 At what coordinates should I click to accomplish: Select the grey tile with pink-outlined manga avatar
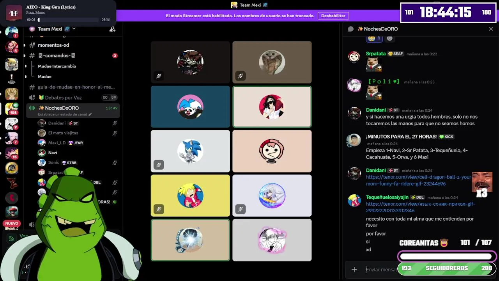272,240
